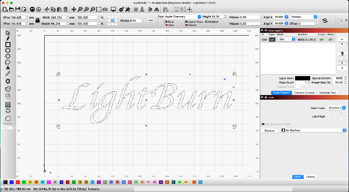349x192 pixels.
Task: Open the Font dropdown showing Apple Chancery
Action: [x=183, y=17]
